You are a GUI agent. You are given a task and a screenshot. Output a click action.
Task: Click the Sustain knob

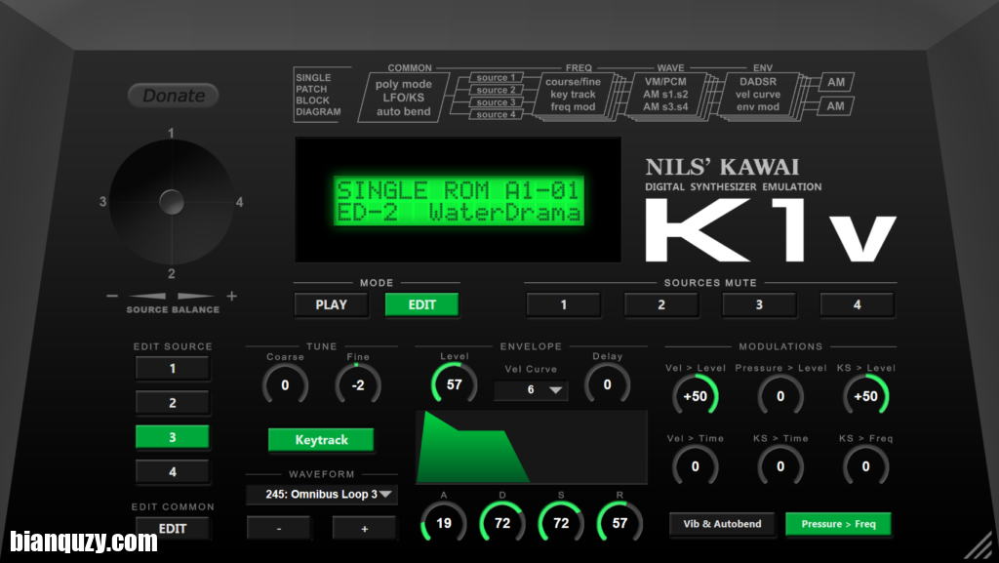tap(561, 523)
